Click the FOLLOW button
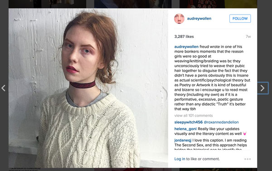This screenshot has width=272, height=171. [240, 19]
